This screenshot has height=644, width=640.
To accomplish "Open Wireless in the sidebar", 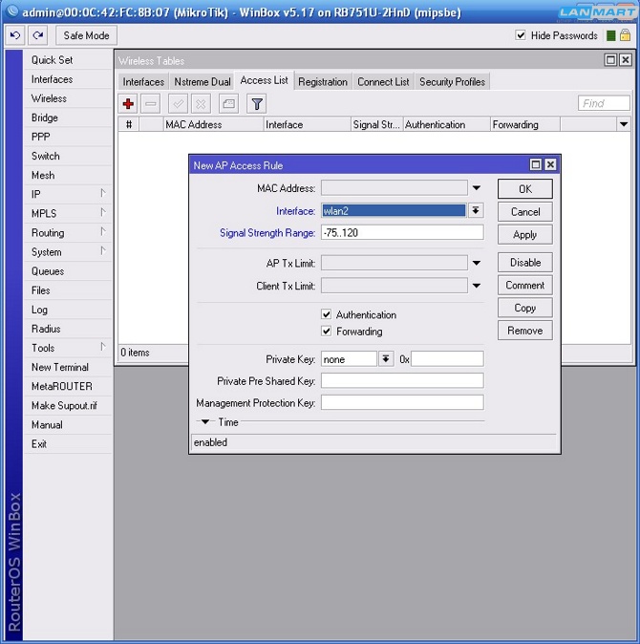I will 68,98.
